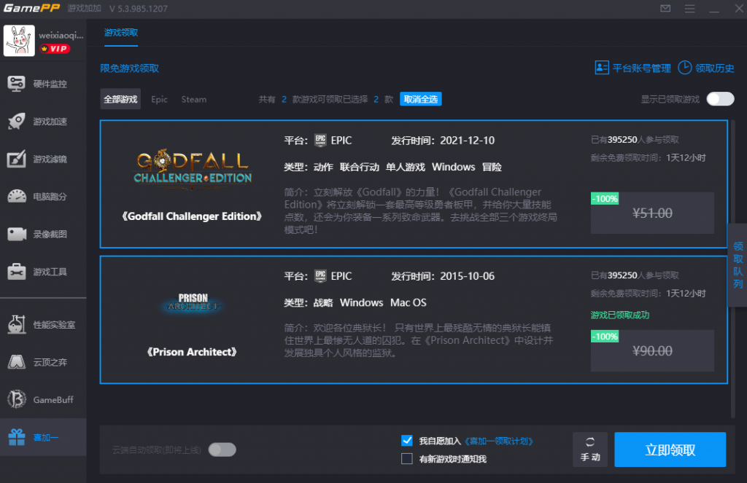Viewport: 747px width, 483px height.
Task: Open the 硬件监控 hardware monitor section
Action: point(43,84)
